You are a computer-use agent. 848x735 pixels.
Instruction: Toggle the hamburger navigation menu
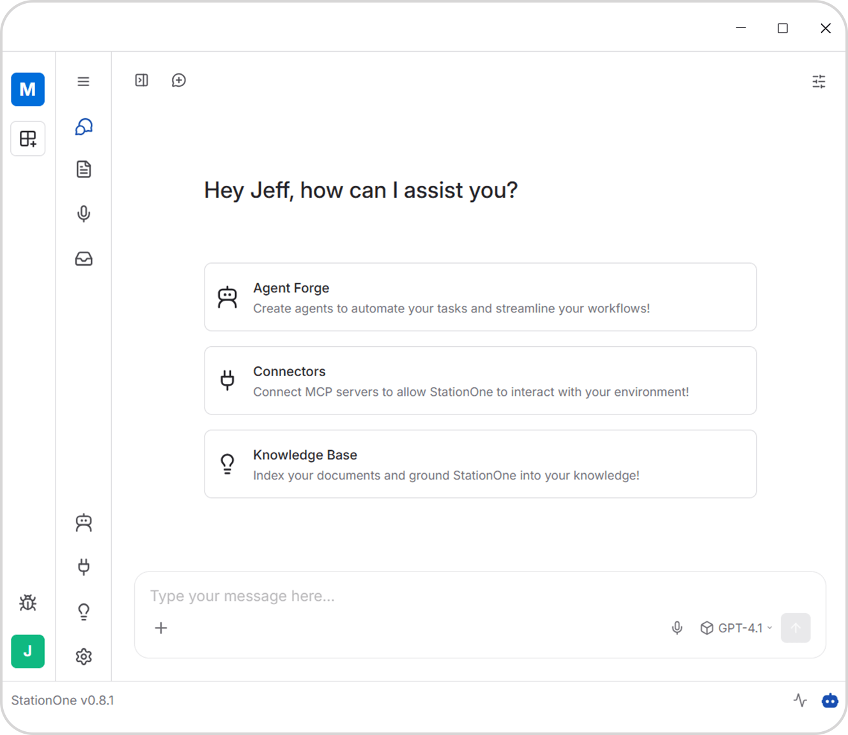tap(84, 82)
